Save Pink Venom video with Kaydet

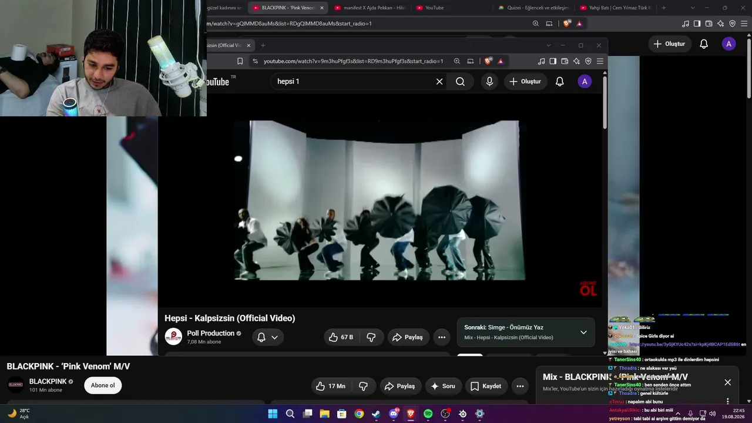pyautogui.click(x=486, y=386)
